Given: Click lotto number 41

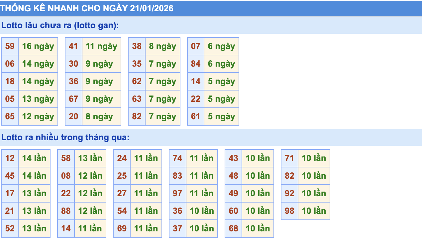Looking at the screenshot, I should (73, 46).
